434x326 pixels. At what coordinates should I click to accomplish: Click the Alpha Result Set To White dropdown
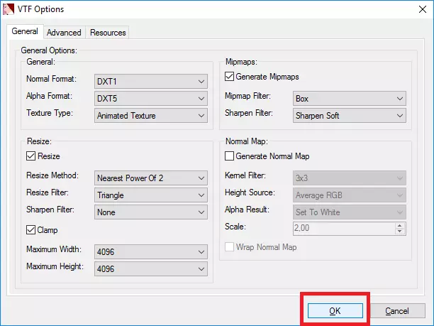(350, 212)
